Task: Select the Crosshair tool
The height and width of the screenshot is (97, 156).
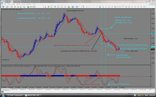Action: click(87, 7)
